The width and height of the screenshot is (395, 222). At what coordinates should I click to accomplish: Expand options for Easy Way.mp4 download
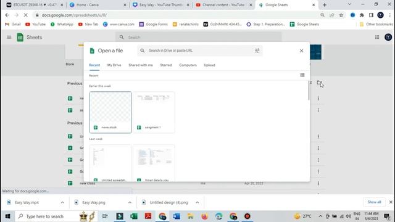pos(62,202)
